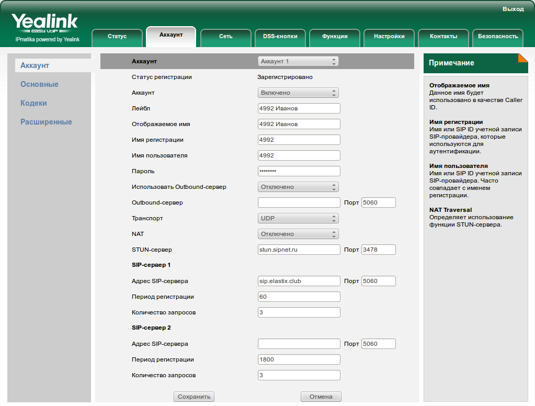Open the Сеть tab
This screenshot has height=406, width=535.
(225, 37)
